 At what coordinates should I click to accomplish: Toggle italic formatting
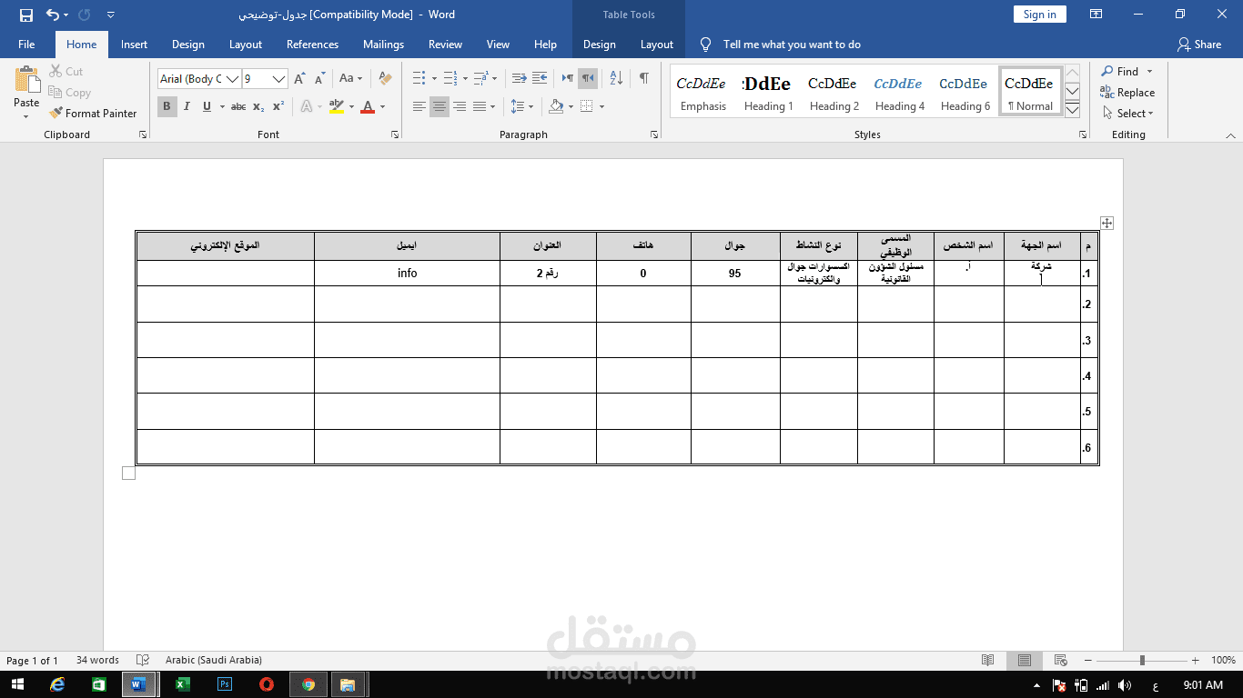click(187, 106)
